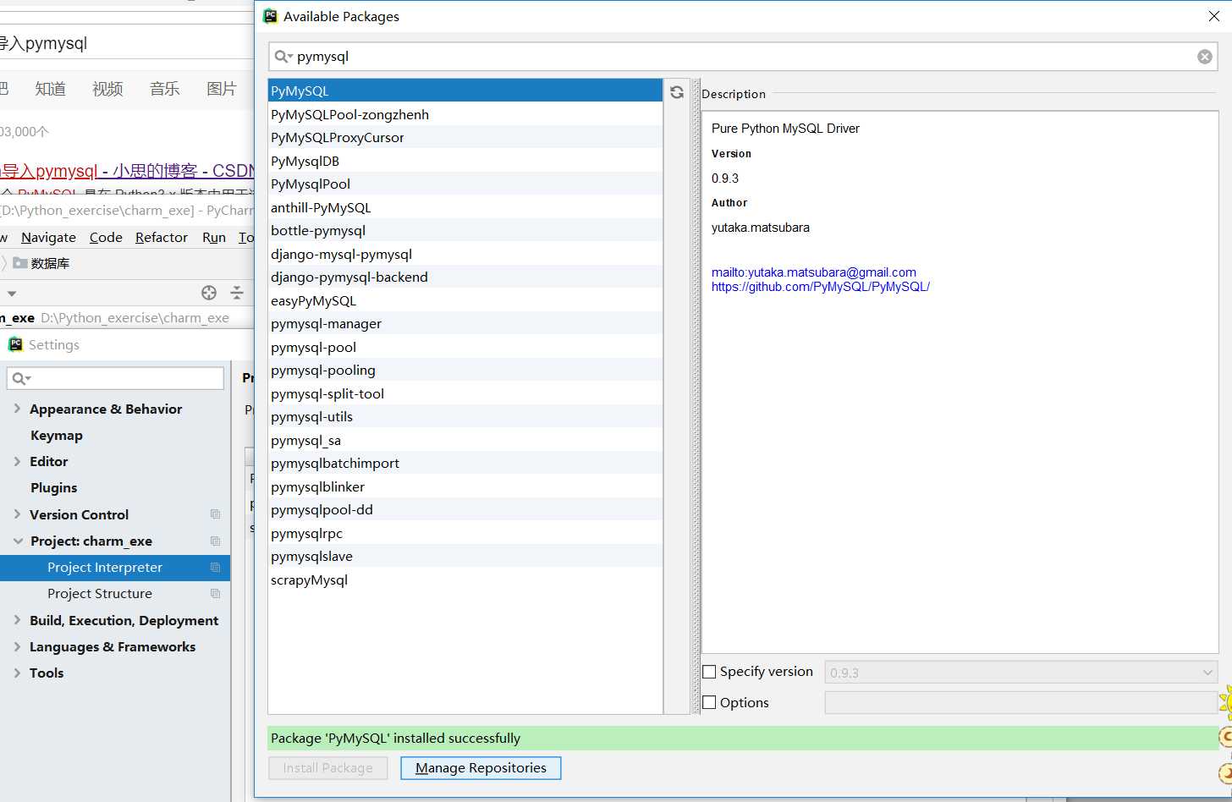Click project-level icon beside Project Structure
1232x802 pixels.
click(x=215, y=594)
